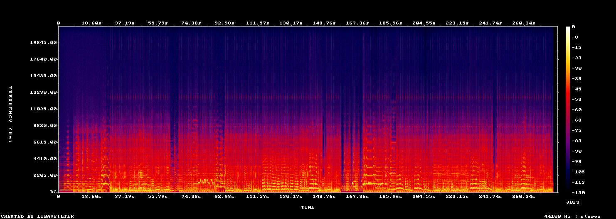Click the DC label on frequency axis
Screen dimensions: 616x219
tap(53, 192)
